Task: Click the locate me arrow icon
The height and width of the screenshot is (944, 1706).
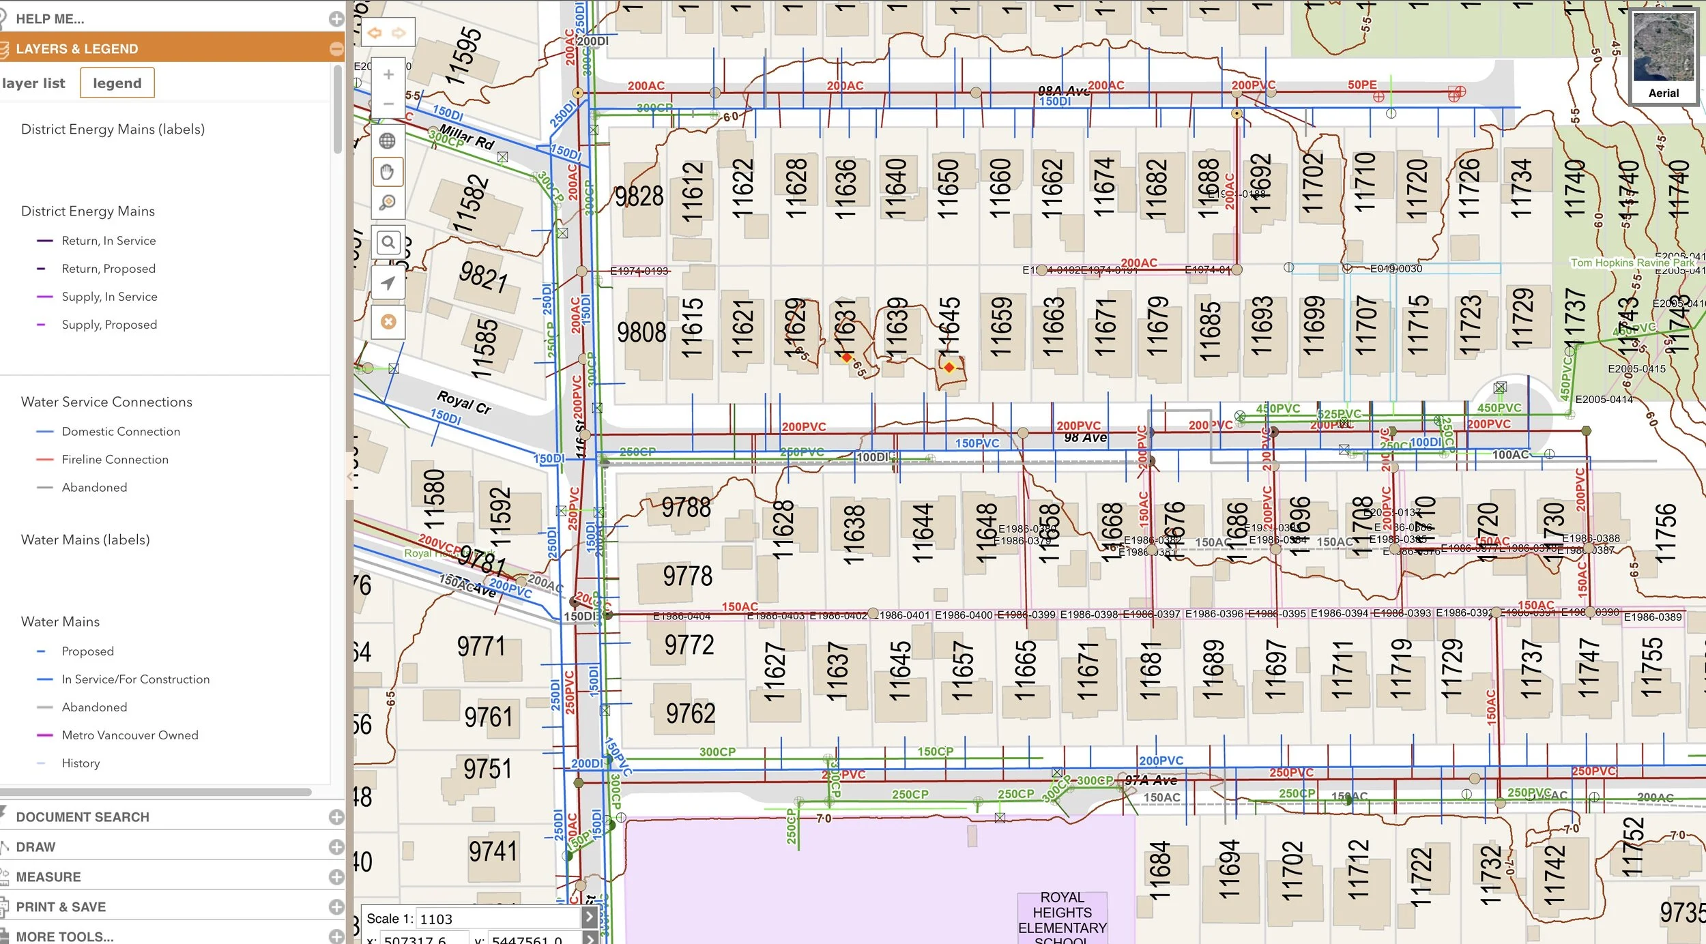Action: 388,282
